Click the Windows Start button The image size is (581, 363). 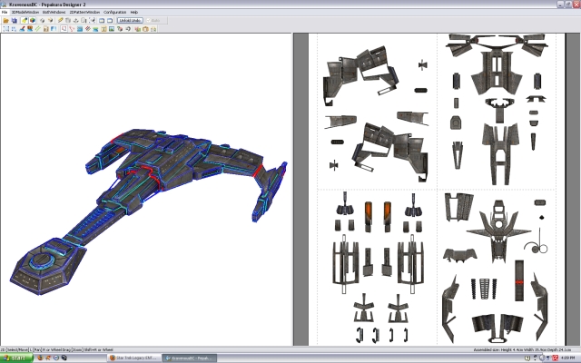pos(16,358)
